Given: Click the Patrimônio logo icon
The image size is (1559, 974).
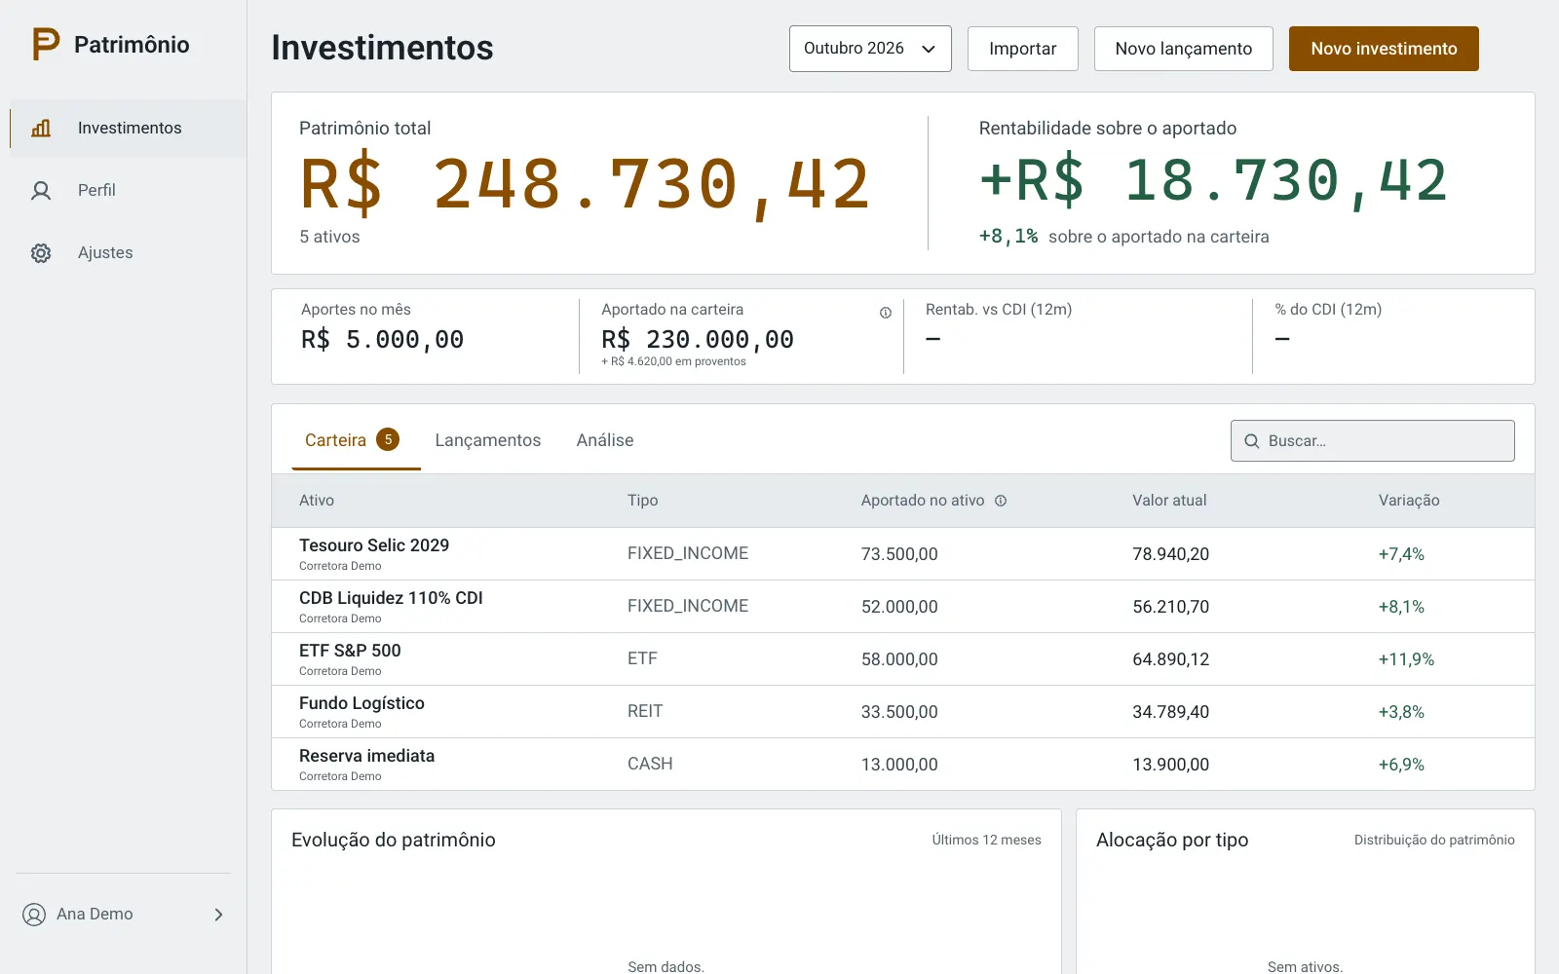Looking at the screenshot, I should point(46,45).
